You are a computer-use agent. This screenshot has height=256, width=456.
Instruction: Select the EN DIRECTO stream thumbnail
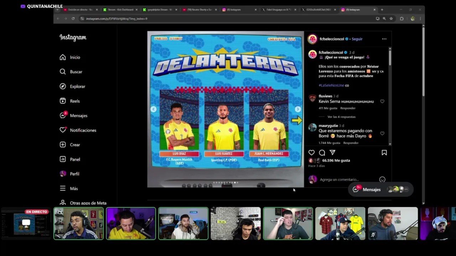click(26, 224)
